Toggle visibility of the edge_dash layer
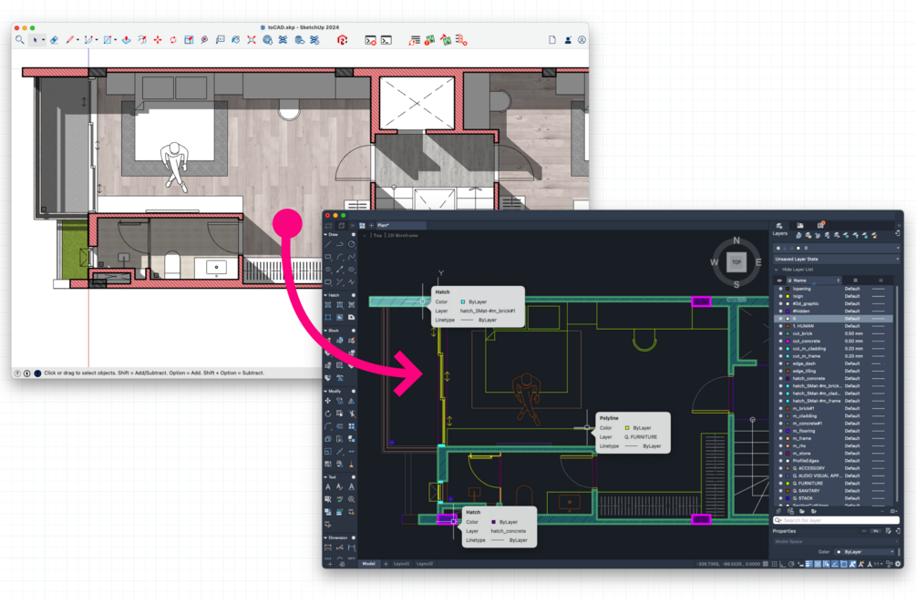 coord(780,363)
